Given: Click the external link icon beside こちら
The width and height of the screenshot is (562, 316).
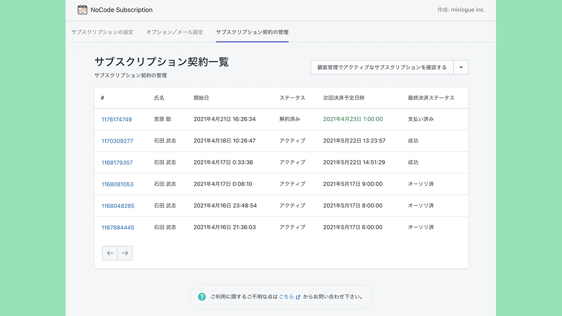Looking at the screenshot, I should pos(298,297).
